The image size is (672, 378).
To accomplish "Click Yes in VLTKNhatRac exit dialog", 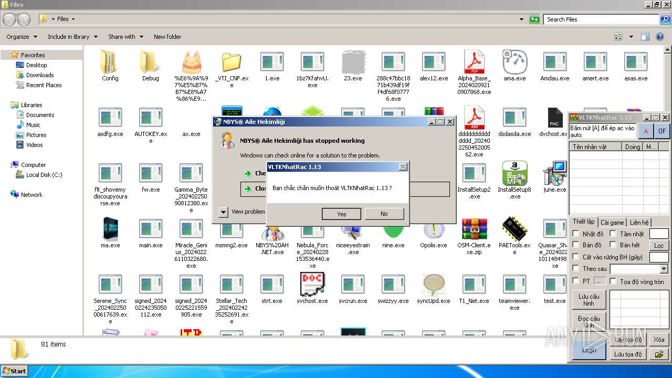I will [342, 214].
